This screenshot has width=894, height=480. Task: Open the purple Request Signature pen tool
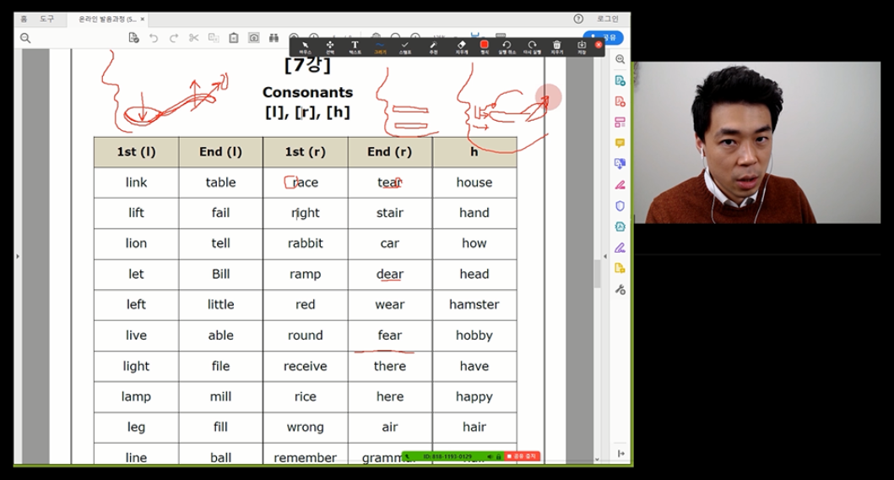pos(620,248)
